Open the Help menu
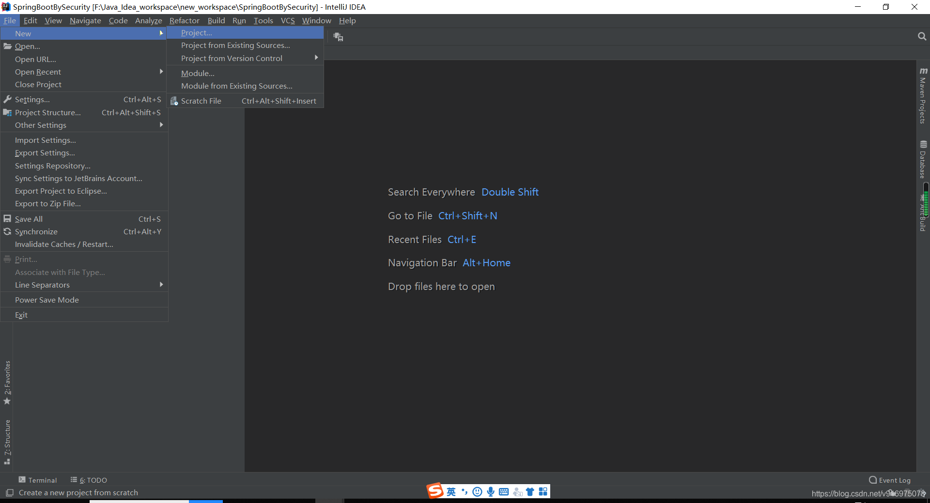Image resolution: width=930 pixels, height=503 pixels. (x=347, y=20)
